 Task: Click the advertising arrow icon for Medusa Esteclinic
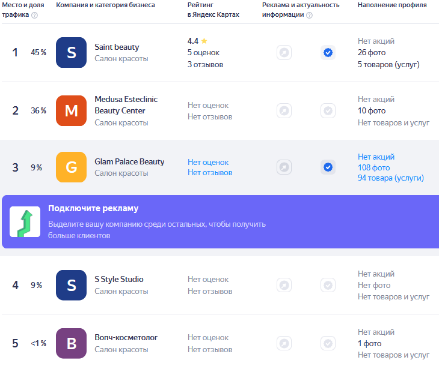284,110
